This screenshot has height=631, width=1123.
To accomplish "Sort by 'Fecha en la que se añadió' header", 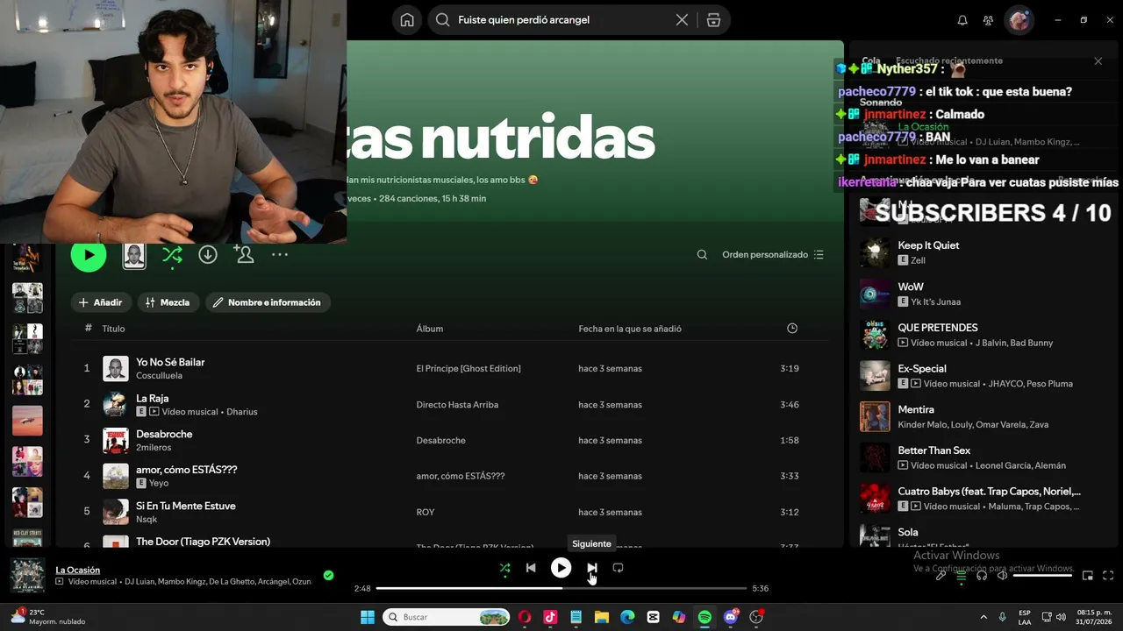I will pos(630,329).
